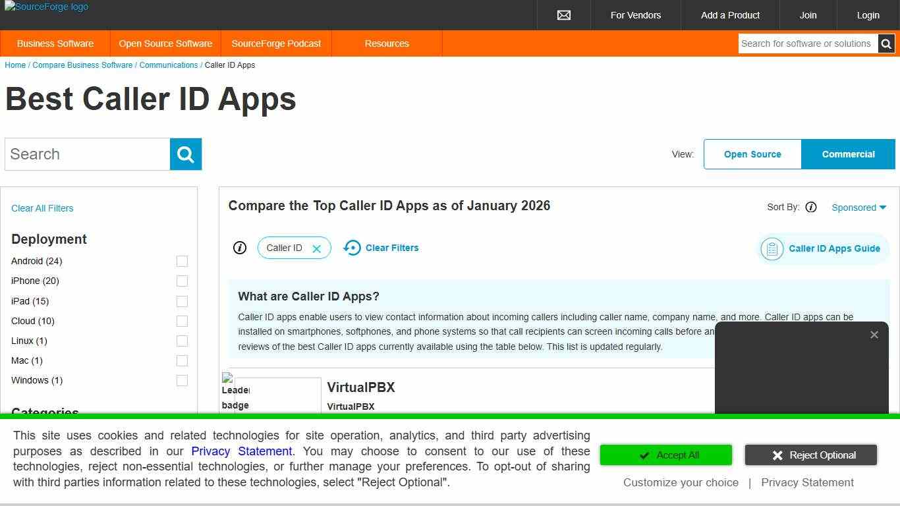Click the info icon left of the Caller ID chip

pyautogui.click(x=240, y=248)
